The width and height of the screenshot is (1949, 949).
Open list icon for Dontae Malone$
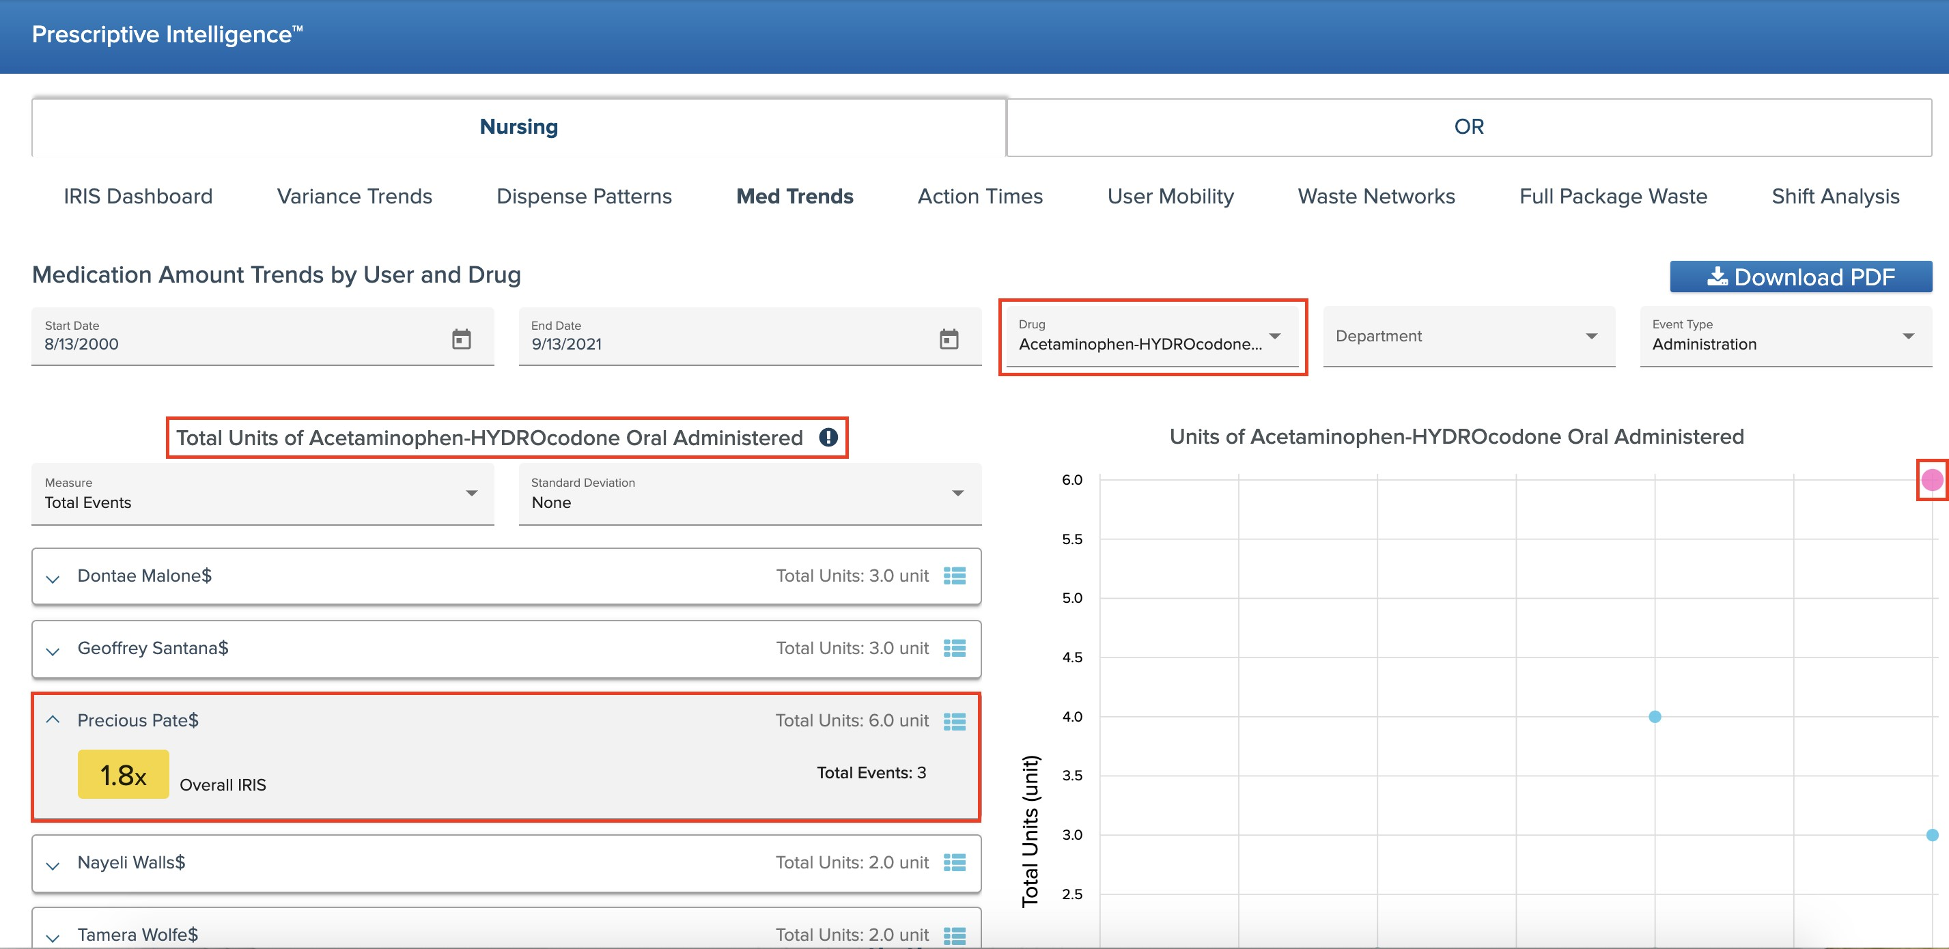(954, 576)
